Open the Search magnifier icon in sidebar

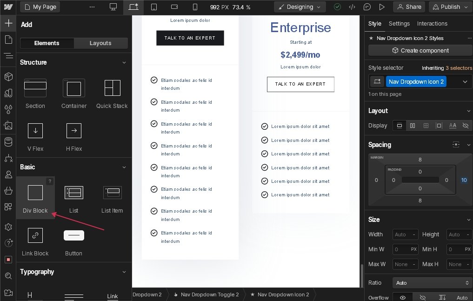click(x=8, y=276)
